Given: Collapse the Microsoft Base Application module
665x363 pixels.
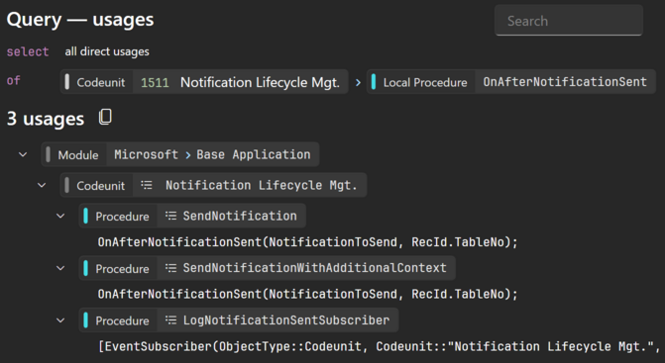Looking at the screenshot, I should [x=24, y=154].
